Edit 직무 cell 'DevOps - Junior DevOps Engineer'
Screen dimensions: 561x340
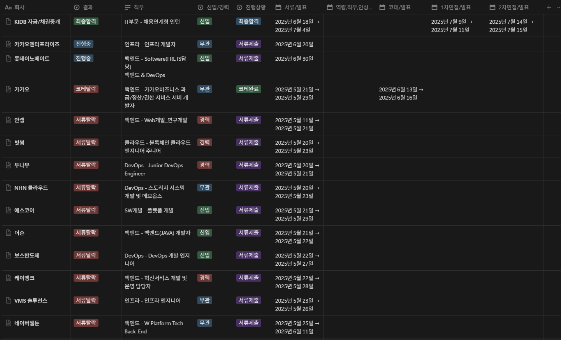[154, 170]
